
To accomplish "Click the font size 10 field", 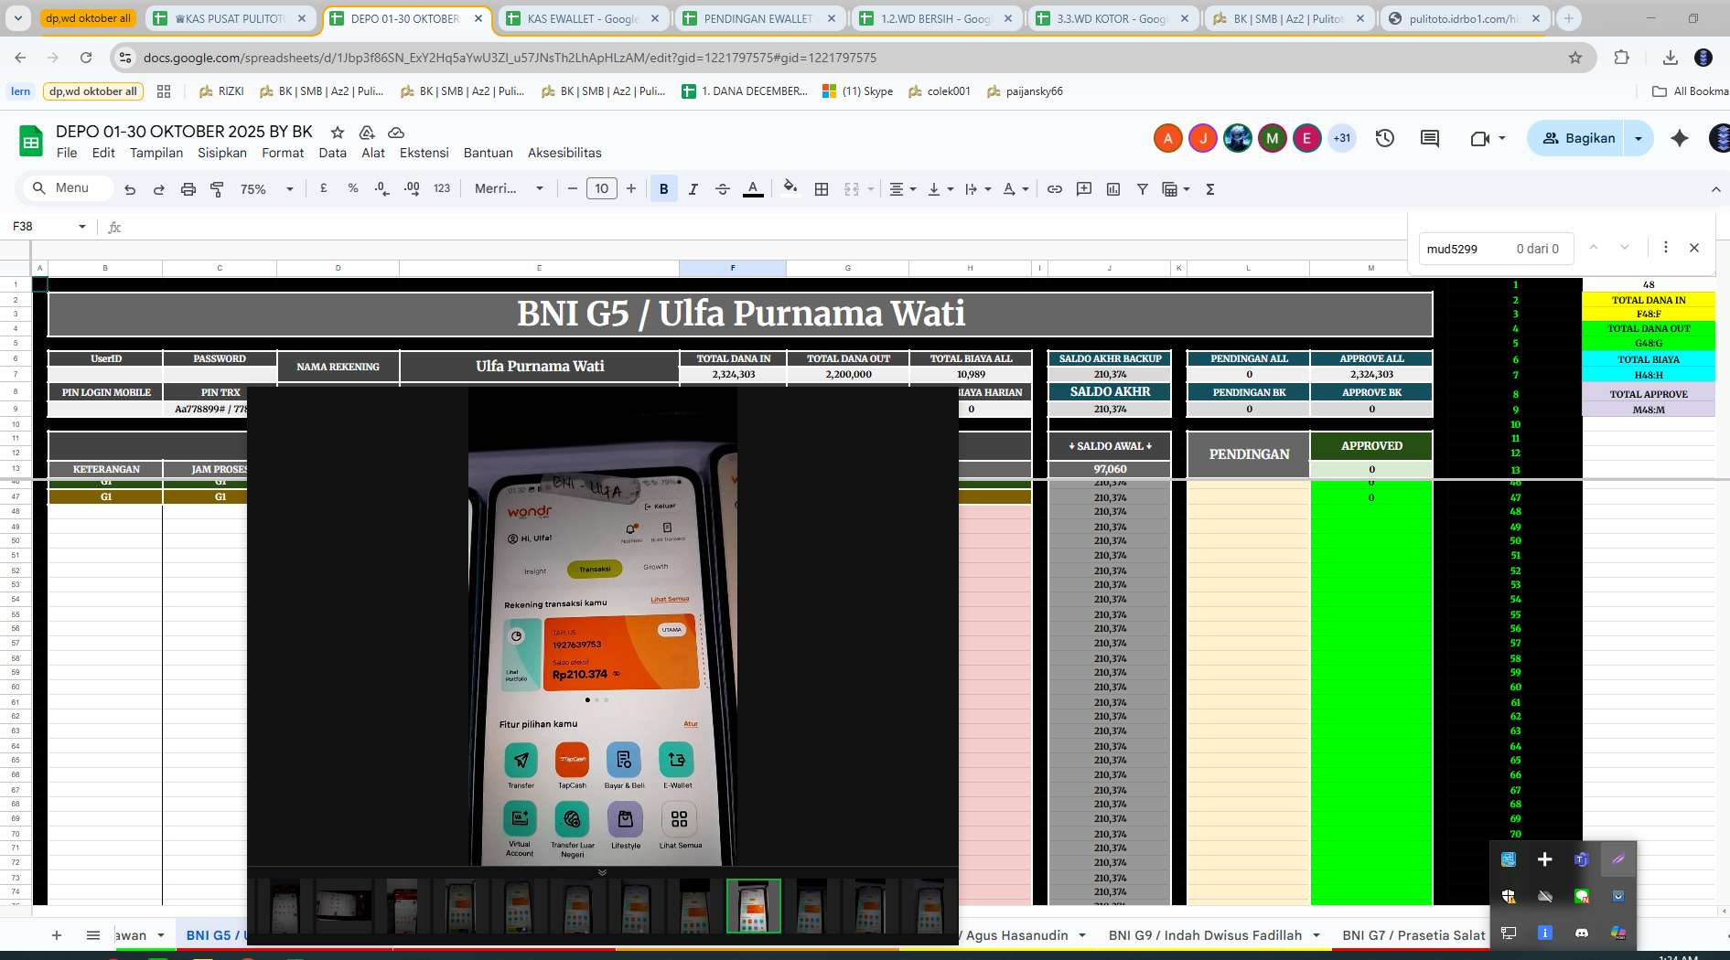I will point(602,188).
